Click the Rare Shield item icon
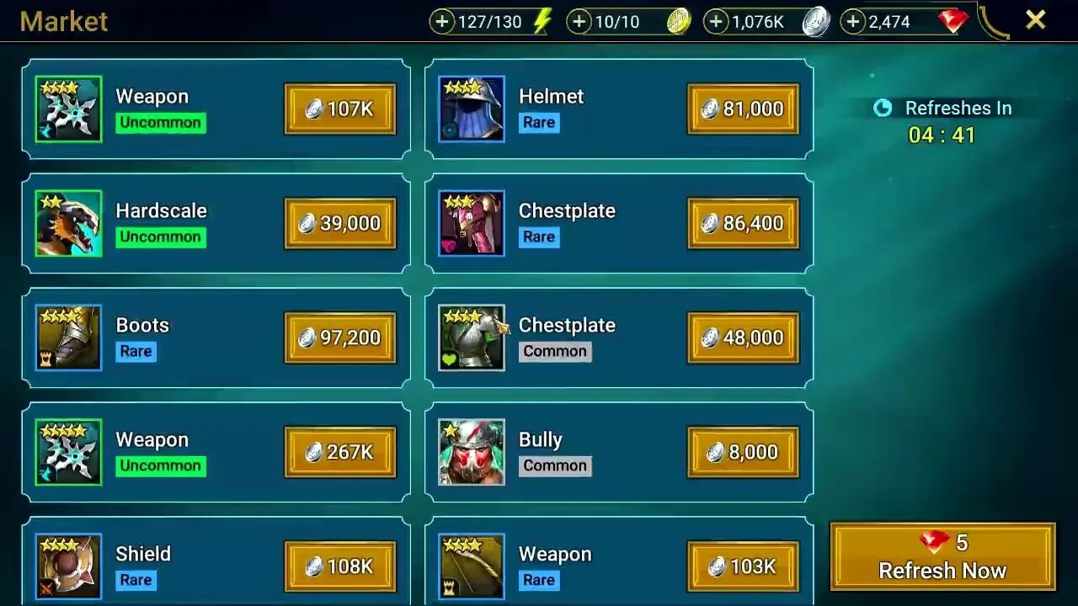 pyautogui.click(x=68, y=566)
